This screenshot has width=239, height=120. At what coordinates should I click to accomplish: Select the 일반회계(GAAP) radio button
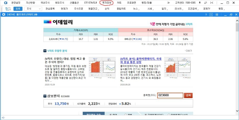pos(169,115)
